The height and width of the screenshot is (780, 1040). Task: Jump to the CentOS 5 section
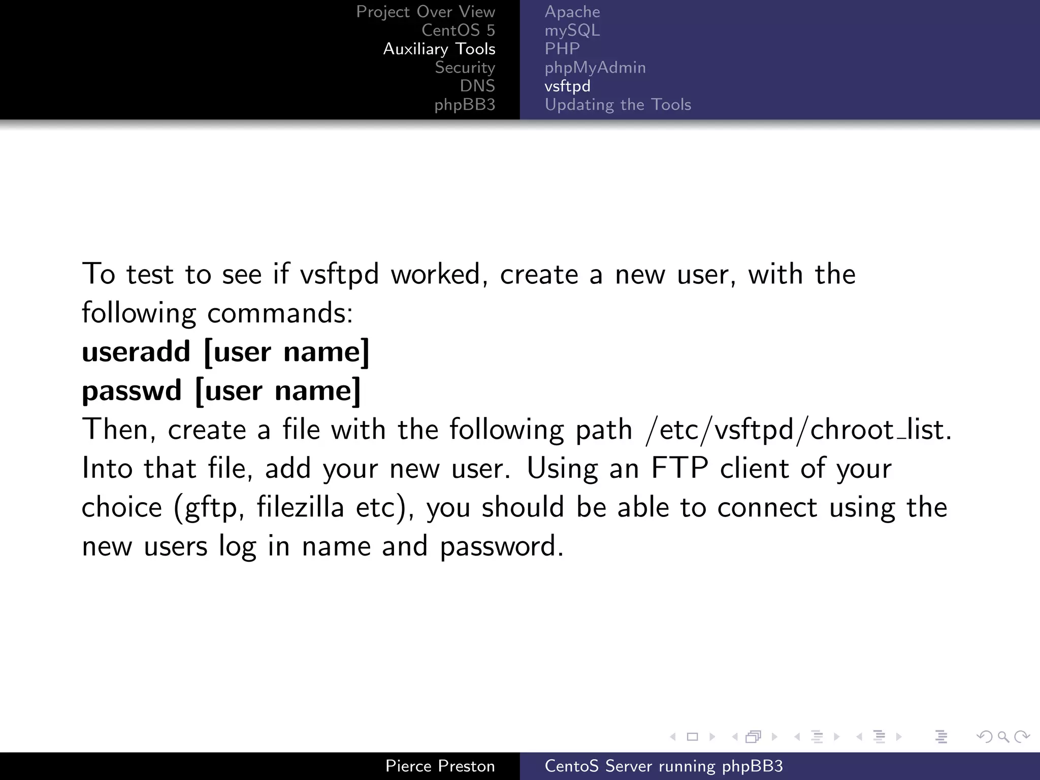click(458, 30)
